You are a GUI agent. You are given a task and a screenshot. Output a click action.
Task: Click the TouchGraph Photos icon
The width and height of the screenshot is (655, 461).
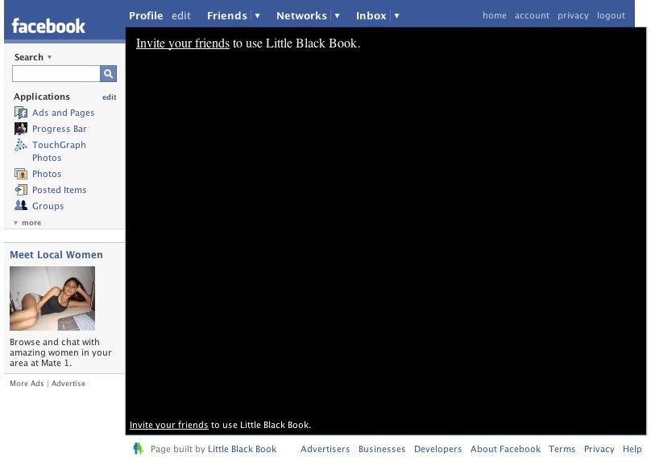click(21, 145)
